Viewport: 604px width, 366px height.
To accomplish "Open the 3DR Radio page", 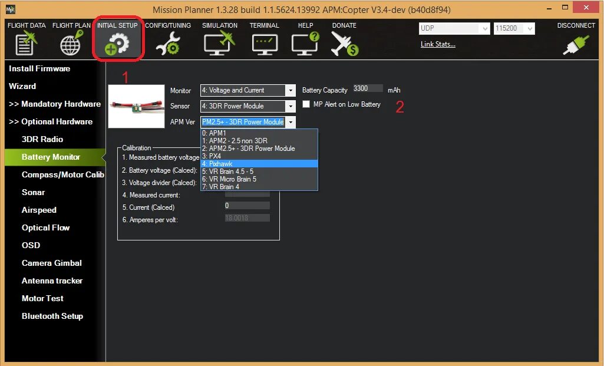I will coord(42,140).
